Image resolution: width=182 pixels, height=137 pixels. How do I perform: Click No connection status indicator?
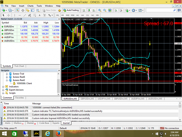tap(169, 128)
